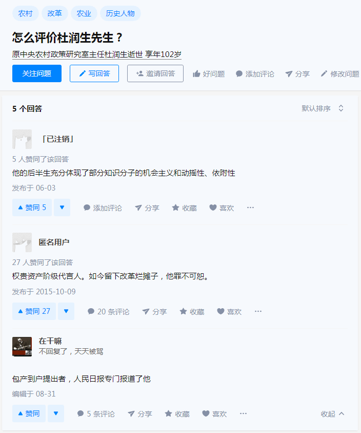Open 在干嘛 user avatar
This screenshot has height=433, width=361.
pos(22,347)
